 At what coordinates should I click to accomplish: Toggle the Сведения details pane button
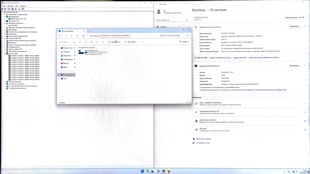(184, 42)
